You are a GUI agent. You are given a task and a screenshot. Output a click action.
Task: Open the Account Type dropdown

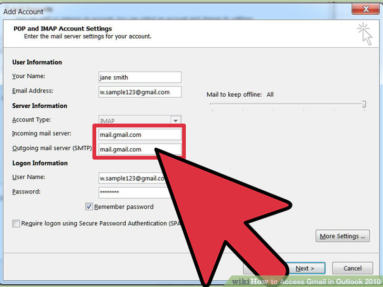click(175, 120)
